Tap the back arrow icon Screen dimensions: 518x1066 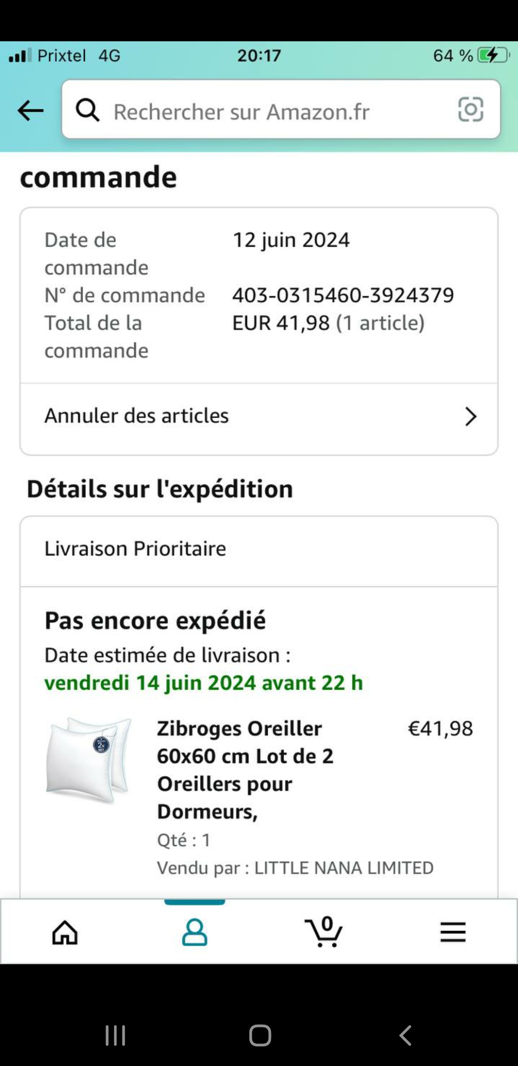point(31,110)
